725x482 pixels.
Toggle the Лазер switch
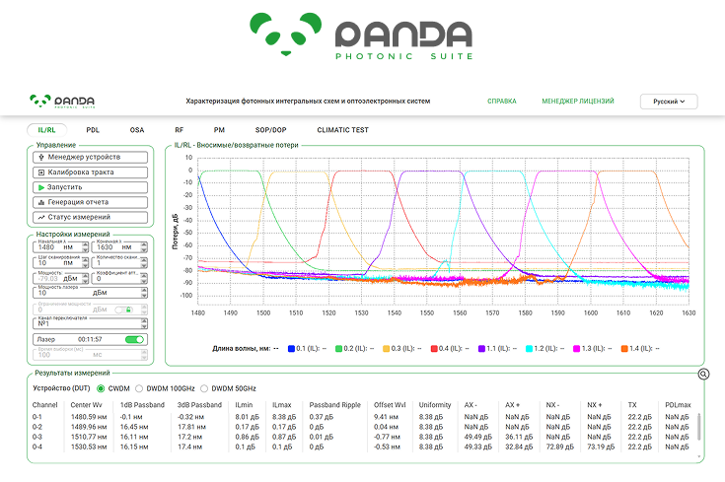(134, 340)
